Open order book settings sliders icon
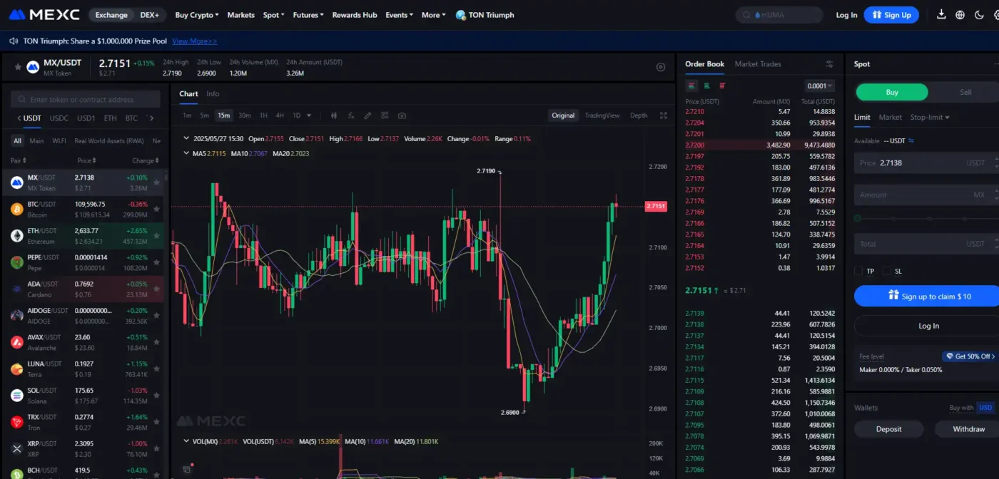 coord(829,64)
